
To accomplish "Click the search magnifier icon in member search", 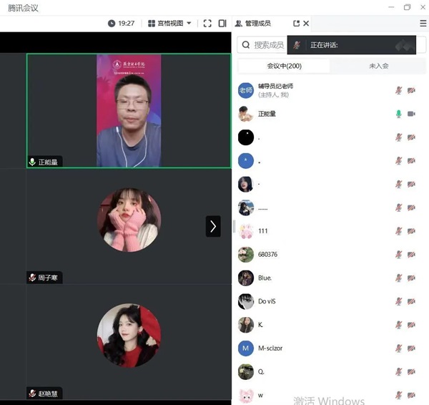I will click(x=246, y=45).
